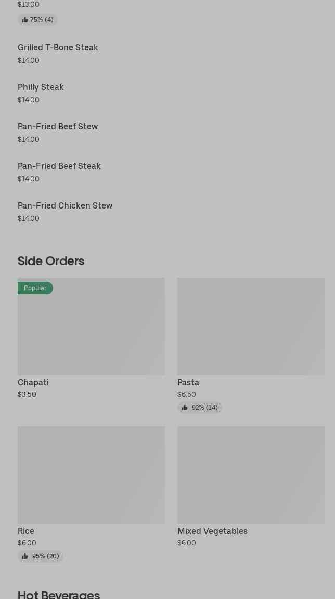Open the Pasta item by its name
Viewport: 335px width, 599px height.
[188, 383]
